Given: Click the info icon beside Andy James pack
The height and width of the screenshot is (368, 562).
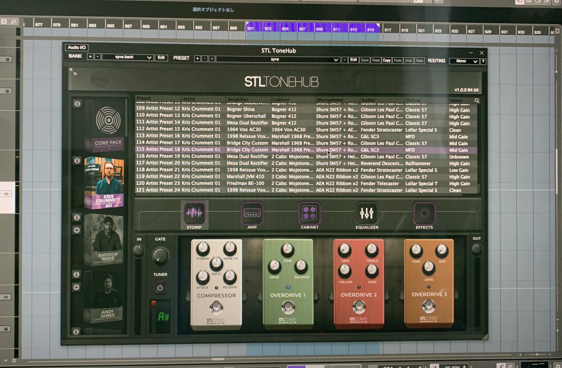Looking at the screenshot, I should 77,275.
